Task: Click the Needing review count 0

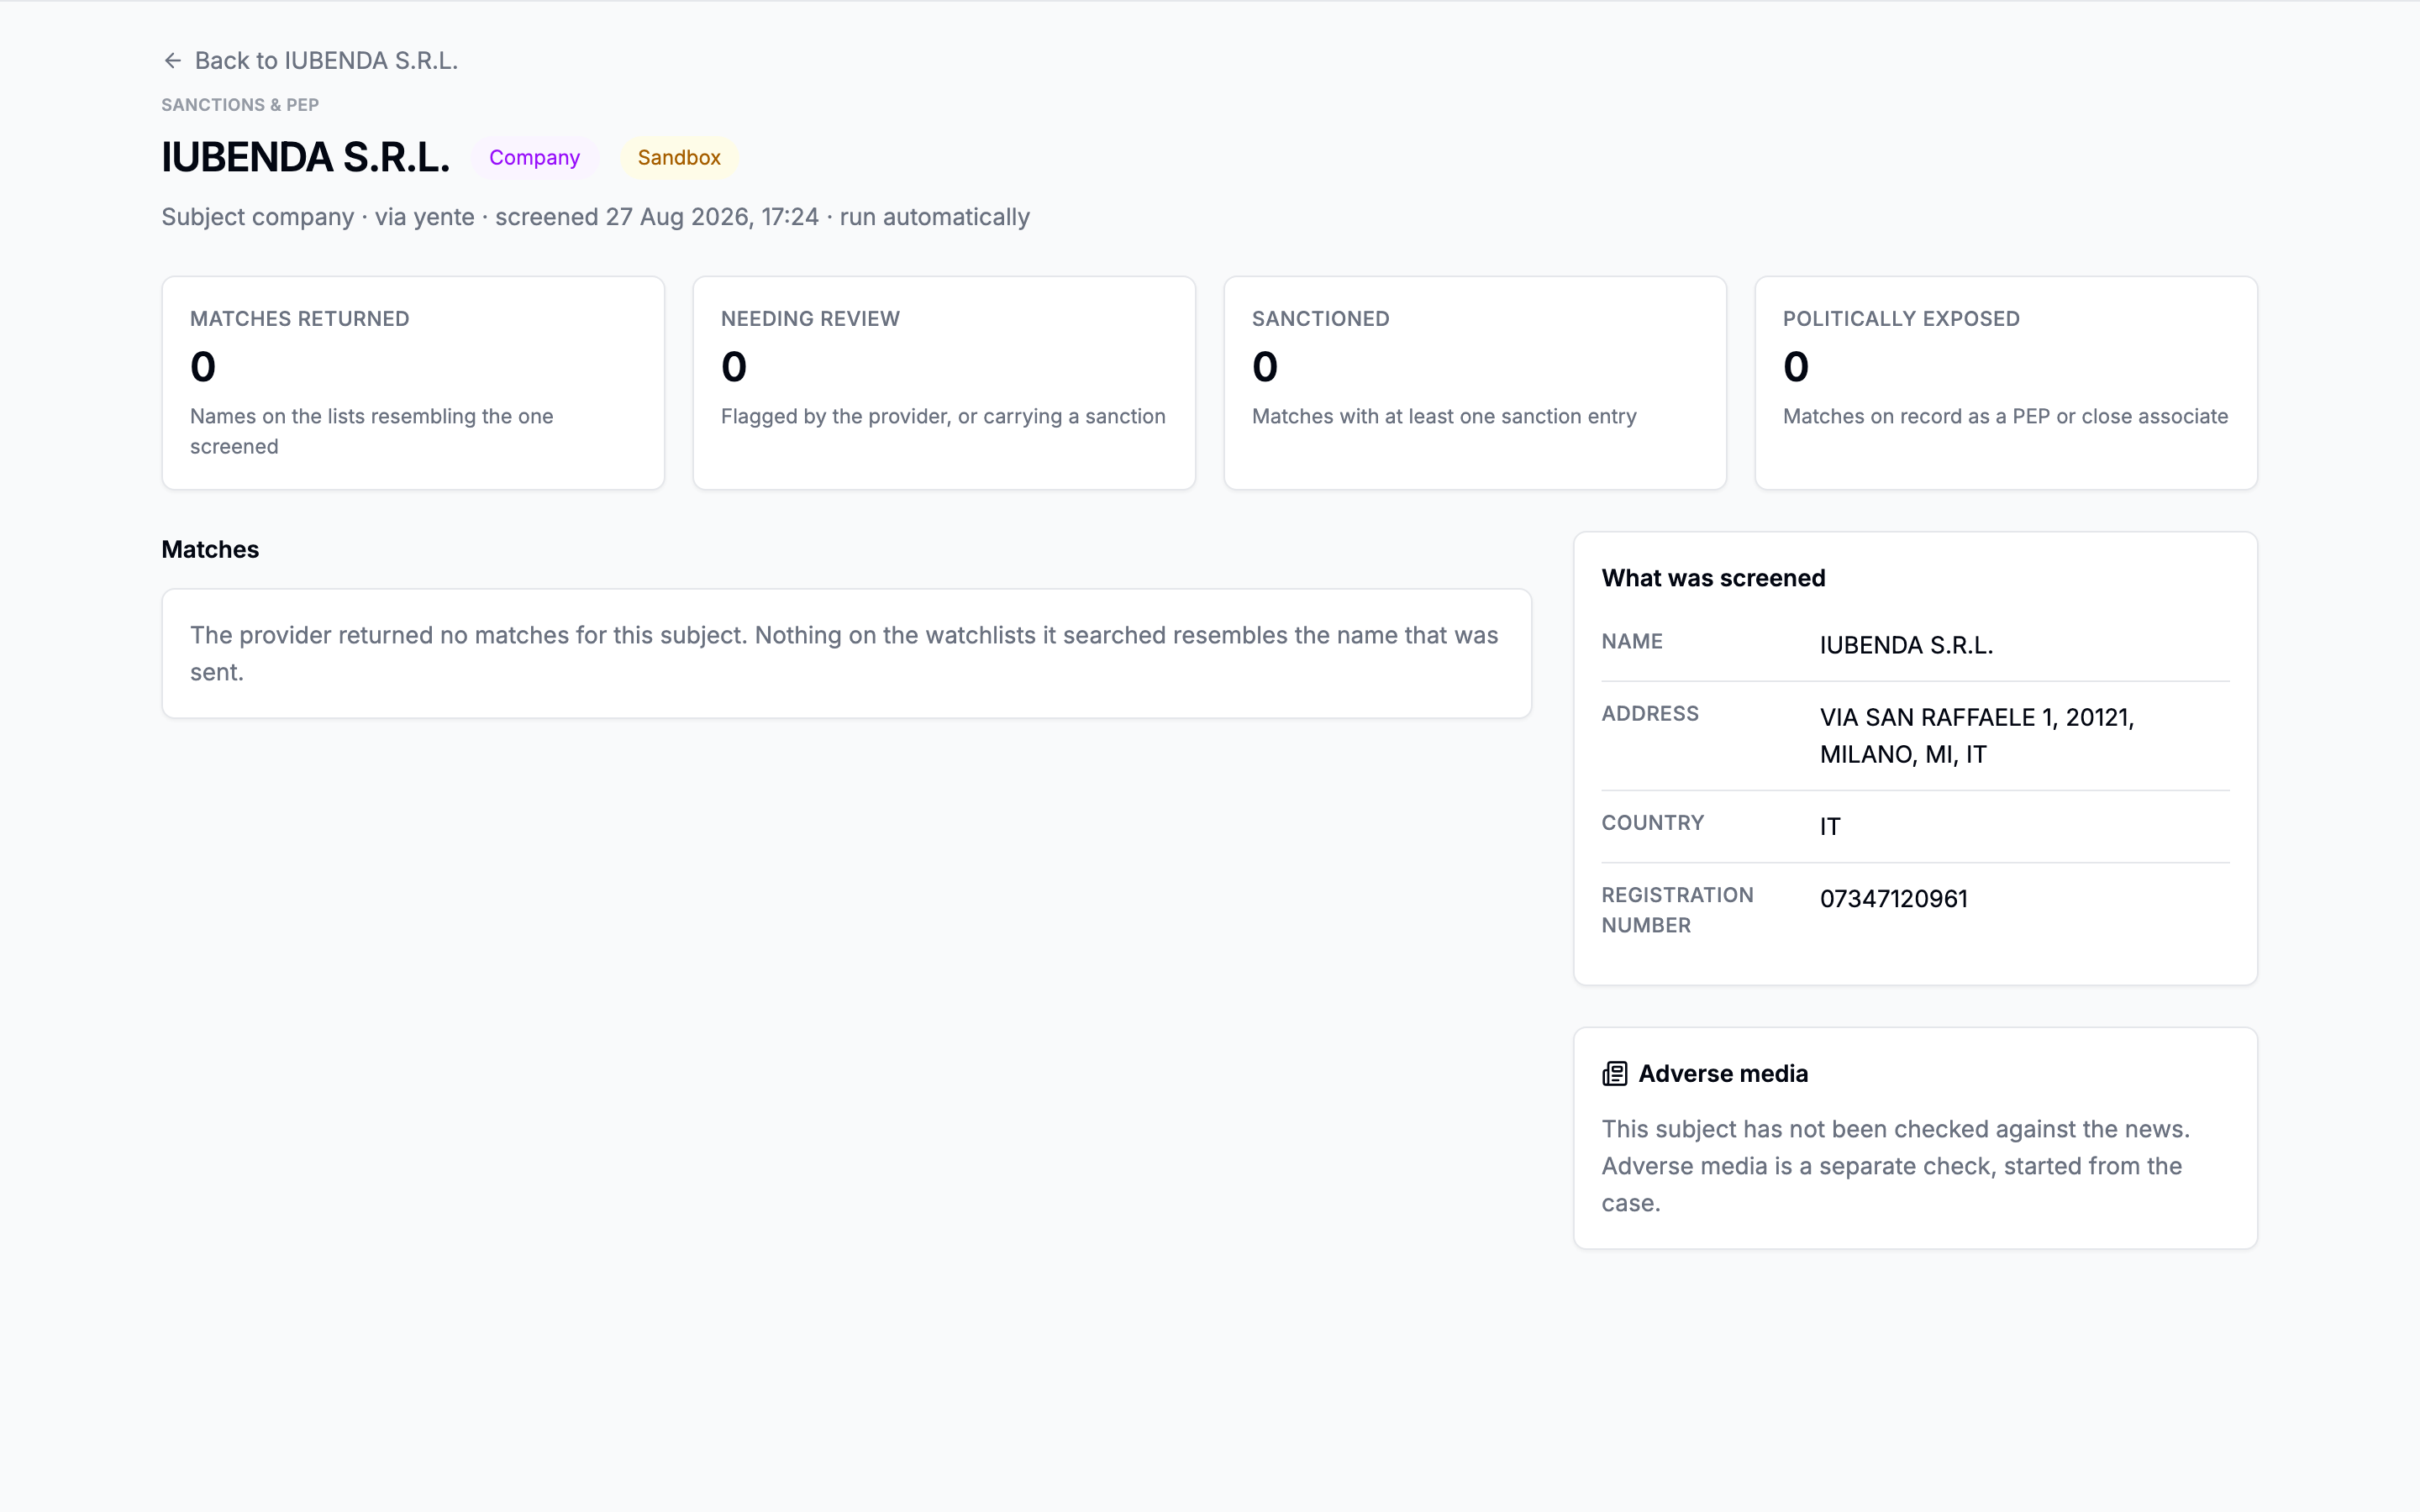Action: pos(734,367)
